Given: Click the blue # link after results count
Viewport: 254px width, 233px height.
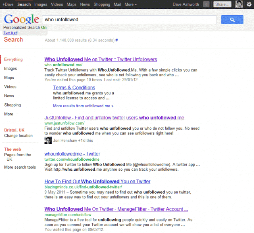Looking at the screenshot, I should [x=117, y=40].
